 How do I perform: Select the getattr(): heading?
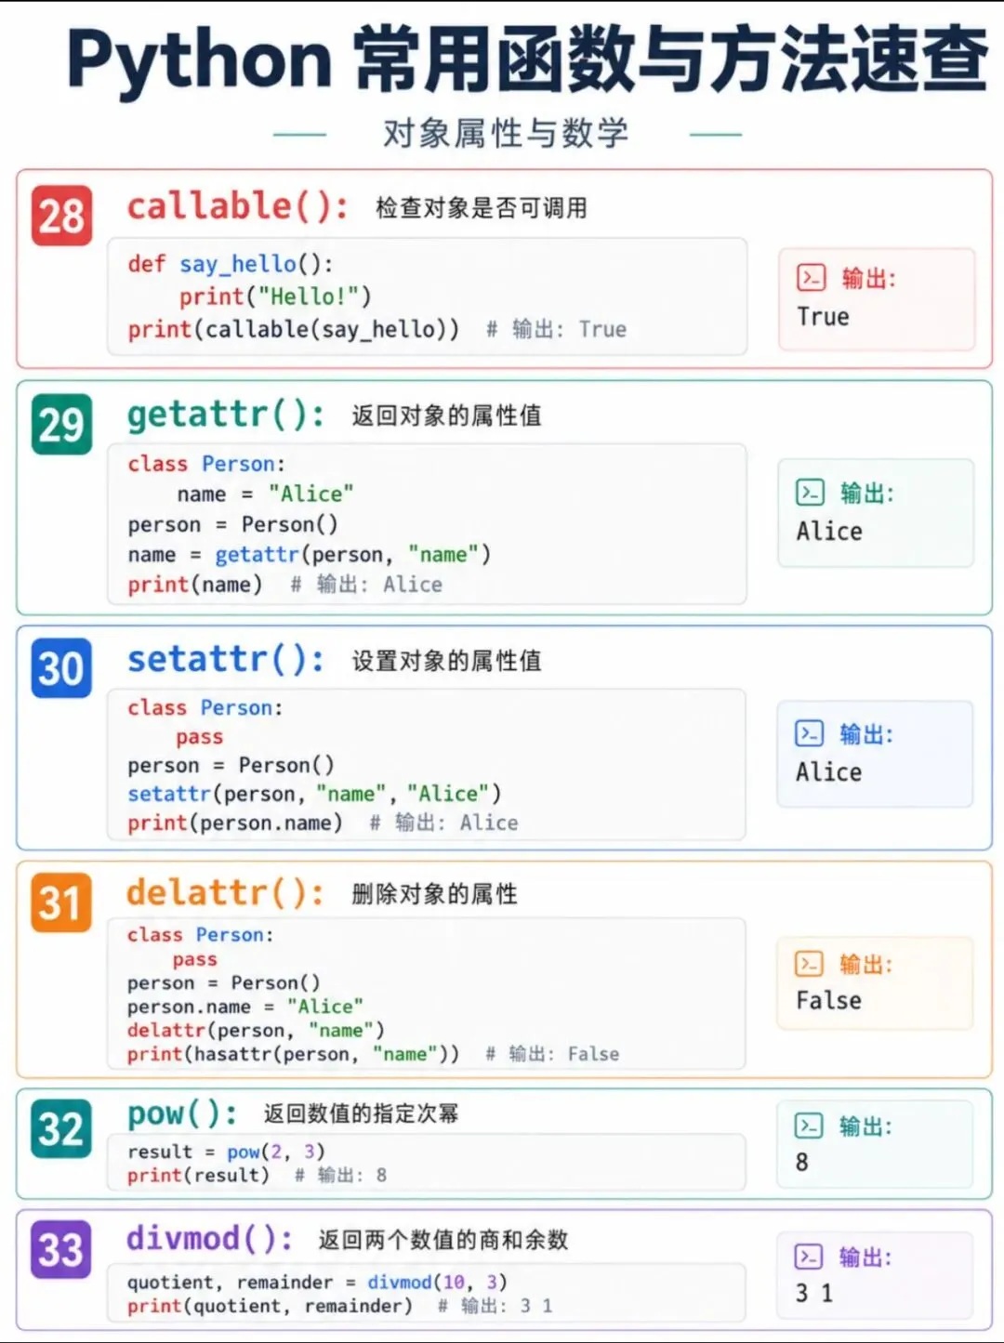(226, 415)
